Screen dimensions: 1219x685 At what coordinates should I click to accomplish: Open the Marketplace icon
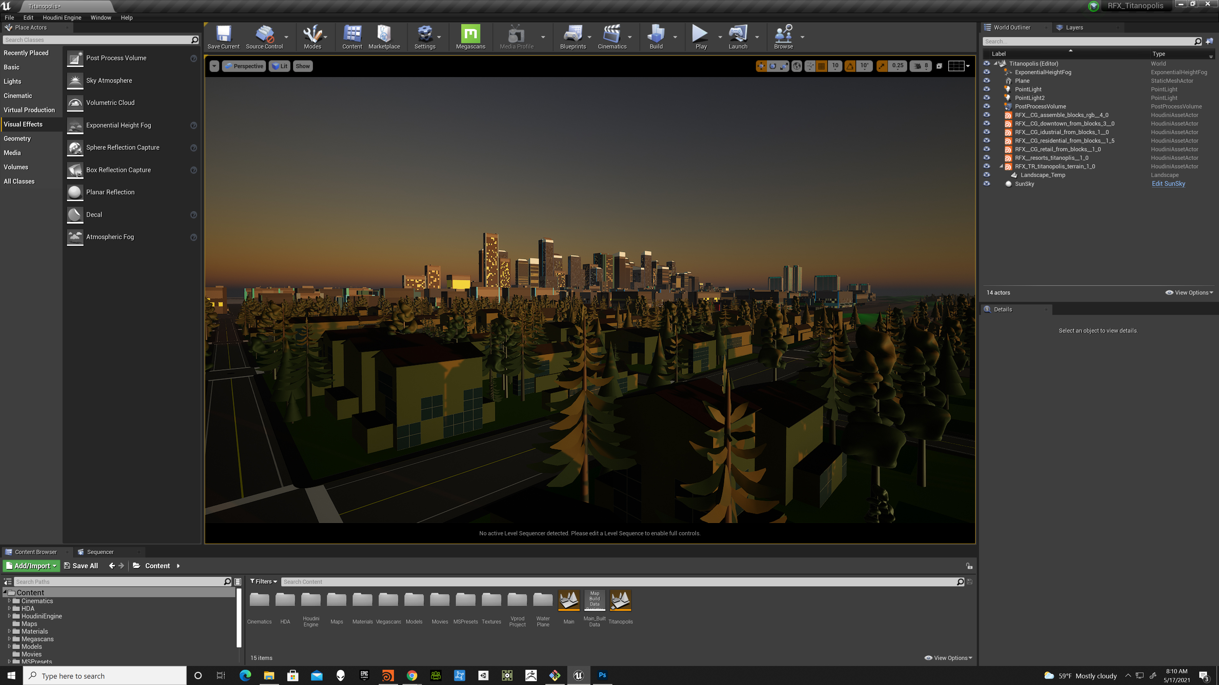pos(384,37)
